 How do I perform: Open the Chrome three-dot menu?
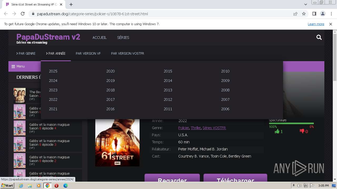click(x=331, y=14)
